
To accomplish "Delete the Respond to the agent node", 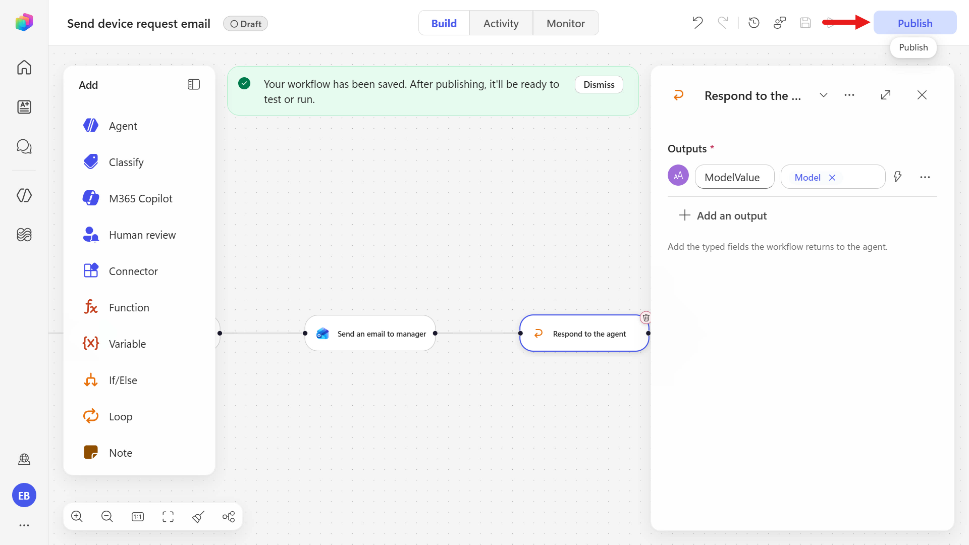I will (646, 317).
